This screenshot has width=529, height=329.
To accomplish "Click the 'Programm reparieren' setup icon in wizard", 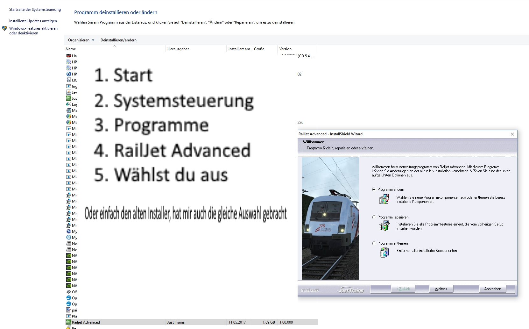I will 384,226.
